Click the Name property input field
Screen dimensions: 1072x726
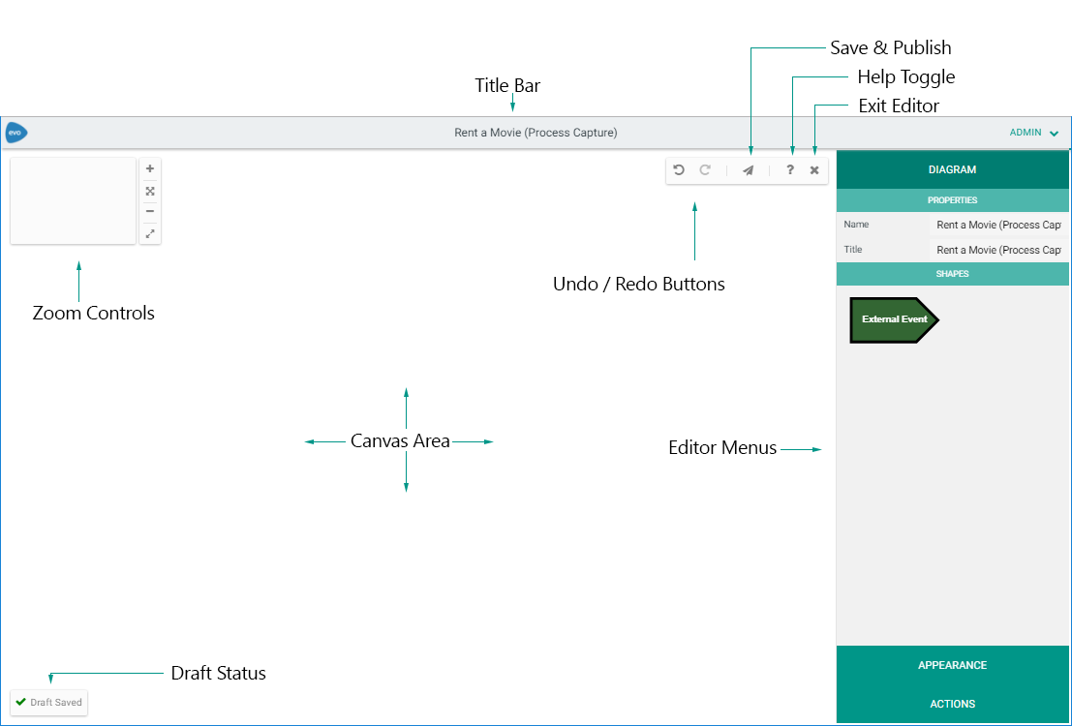(997, 225)
